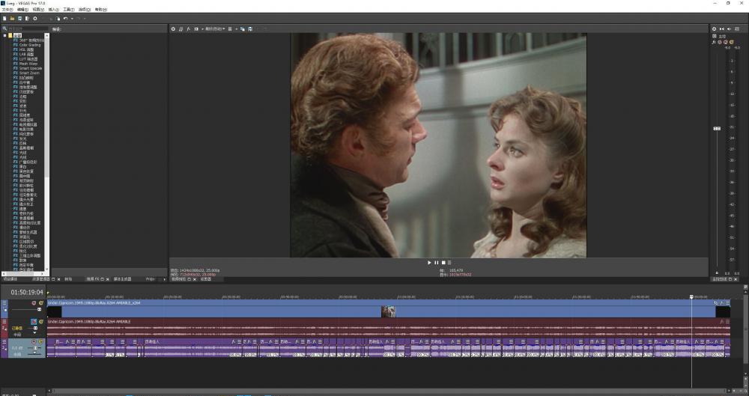Click the preview overlays grid icon
Screen dimensions: 749x396
click(230, 29)
